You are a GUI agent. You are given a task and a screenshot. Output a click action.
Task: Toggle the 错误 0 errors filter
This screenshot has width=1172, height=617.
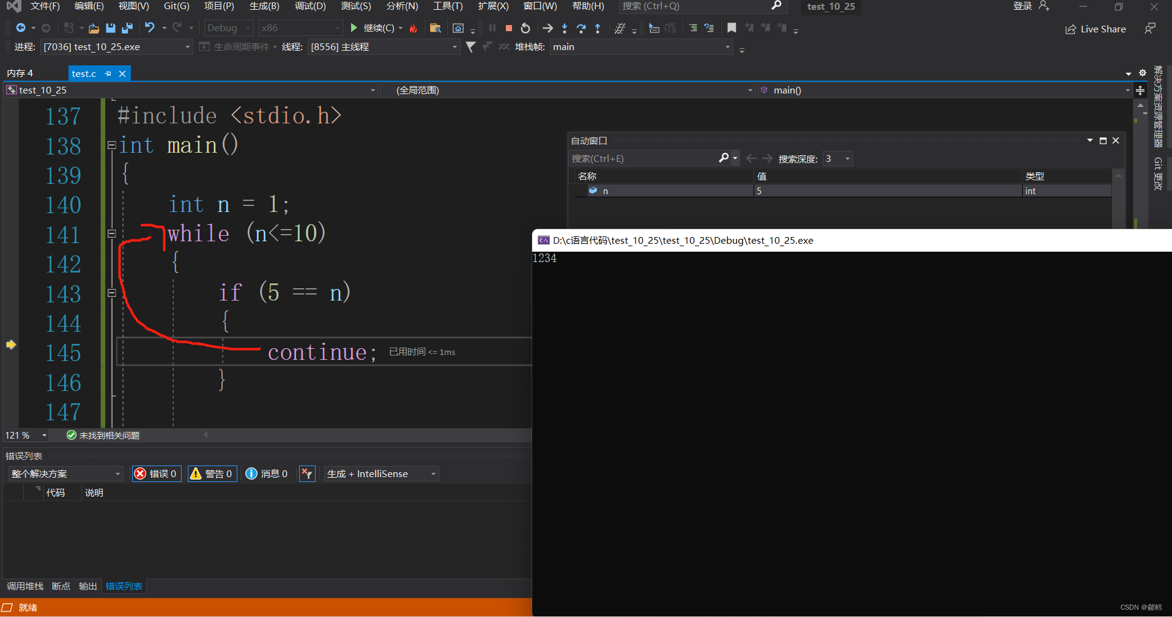point(157,474)
